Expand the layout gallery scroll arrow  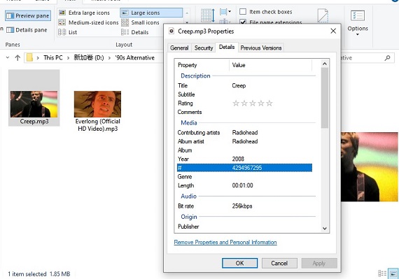pyautogui.click(x=187, y=22)
